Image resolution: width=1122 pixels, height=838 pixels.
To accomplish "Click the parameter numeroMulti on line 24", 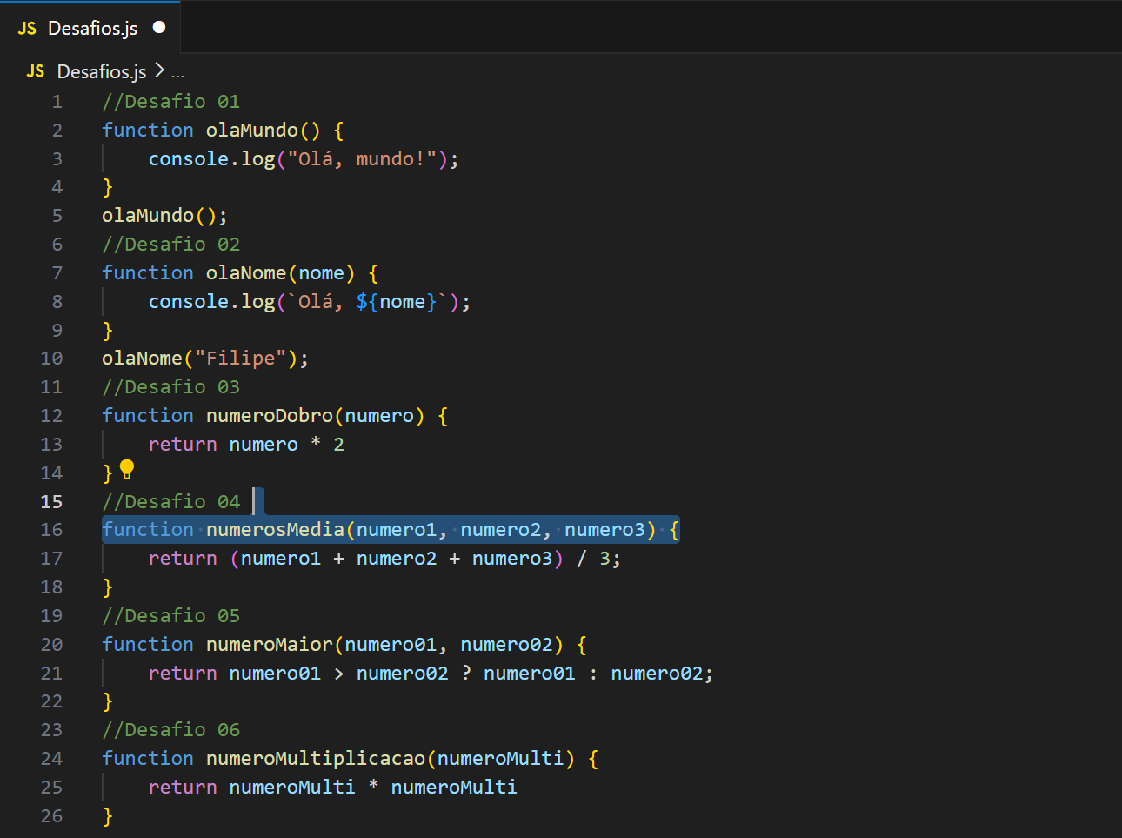I will [x=501, y=759].
